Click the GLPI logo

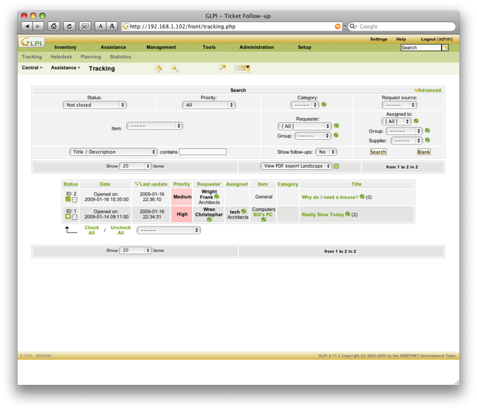coord(32,43)
